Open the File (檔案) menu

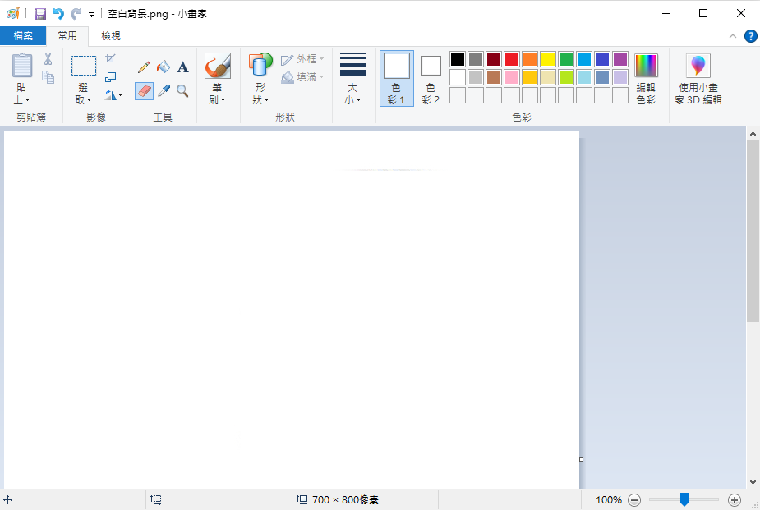click(23, 36)
